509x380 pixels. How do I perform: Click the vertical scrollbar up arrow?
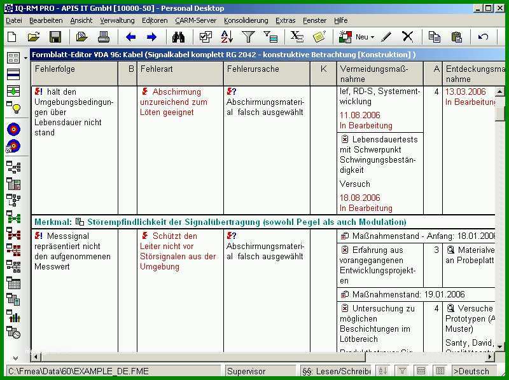coord(499,92)
